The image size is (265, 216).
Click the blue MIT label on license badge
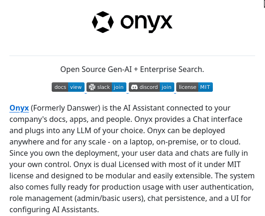(x=205, y=87)
